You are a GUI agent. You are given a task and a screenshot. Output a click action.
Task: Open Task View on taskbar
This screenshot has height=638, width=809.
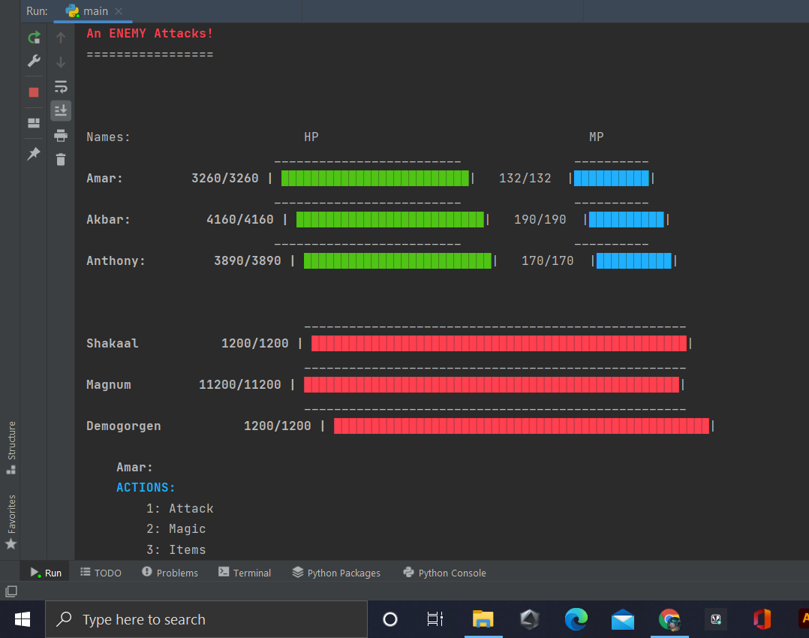point(435,619)
